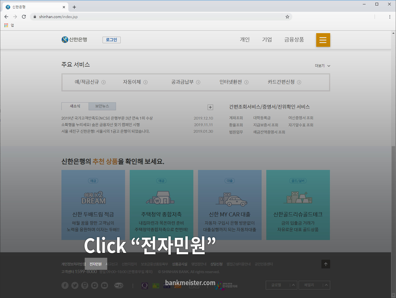Screen dimensions: 396x298
Task: Click 전자민원 in the footer
Action: pos(96,264)
